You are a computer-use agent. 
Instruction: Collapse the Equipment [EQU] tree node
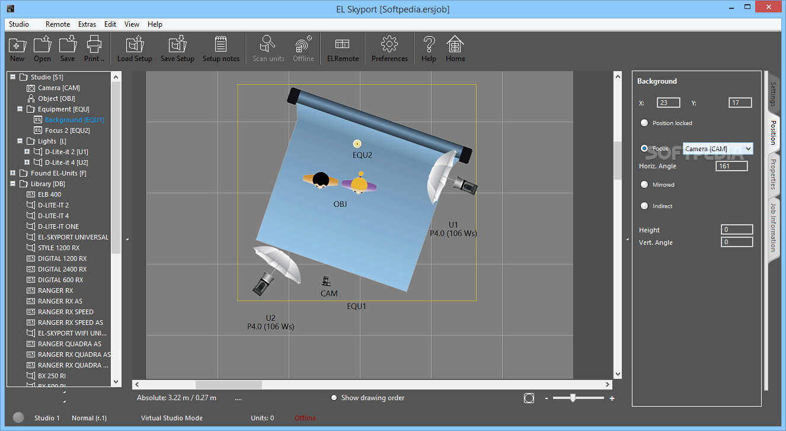point(20,109)
